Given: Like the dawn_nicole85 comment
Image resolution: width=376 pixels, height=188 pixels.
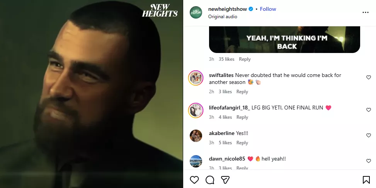Looking at the screenshot, I should pyautogui.click(x=368, y=161).
